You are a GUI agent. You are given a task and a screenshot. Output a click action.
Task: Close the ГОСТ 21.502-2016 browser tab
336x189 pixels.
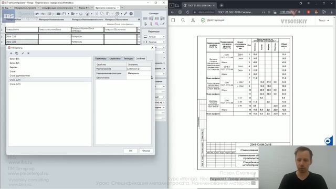click(x=214, y=5)
